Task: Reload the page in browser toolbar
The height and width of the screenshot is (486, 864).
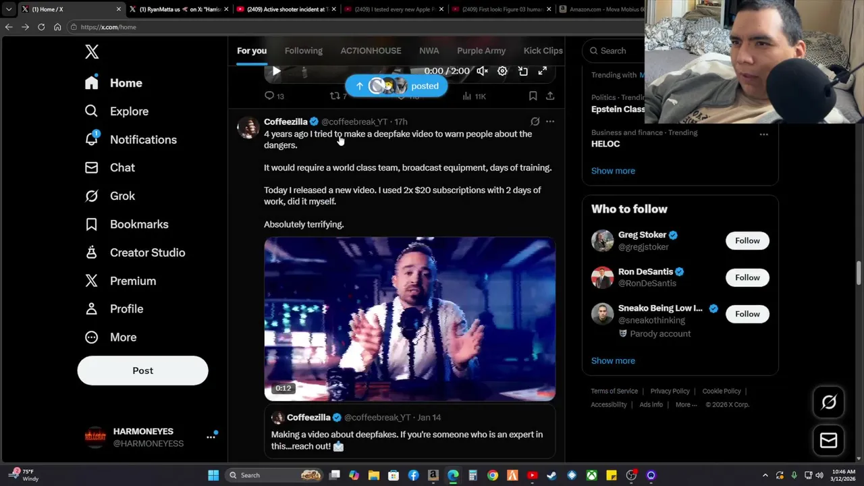Action: coord(41,27)
